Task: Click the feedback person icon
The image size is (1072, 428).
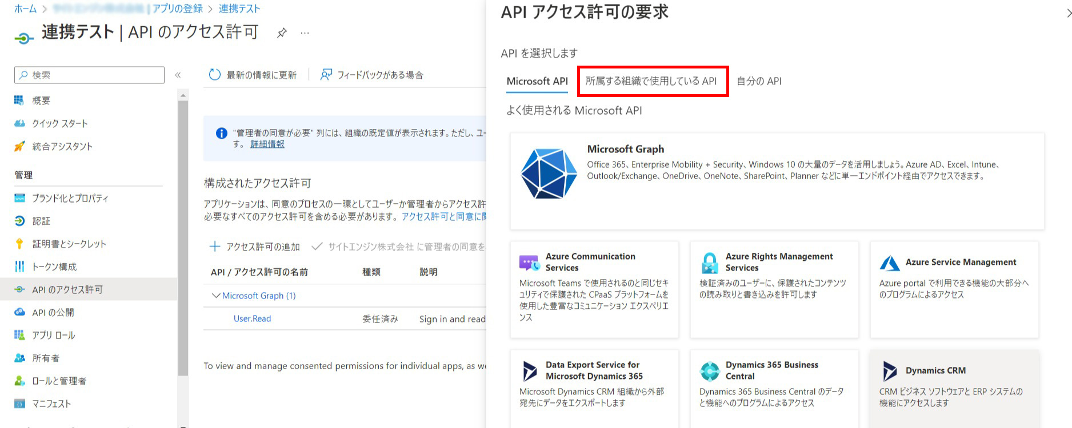Action: coord(326,75)
